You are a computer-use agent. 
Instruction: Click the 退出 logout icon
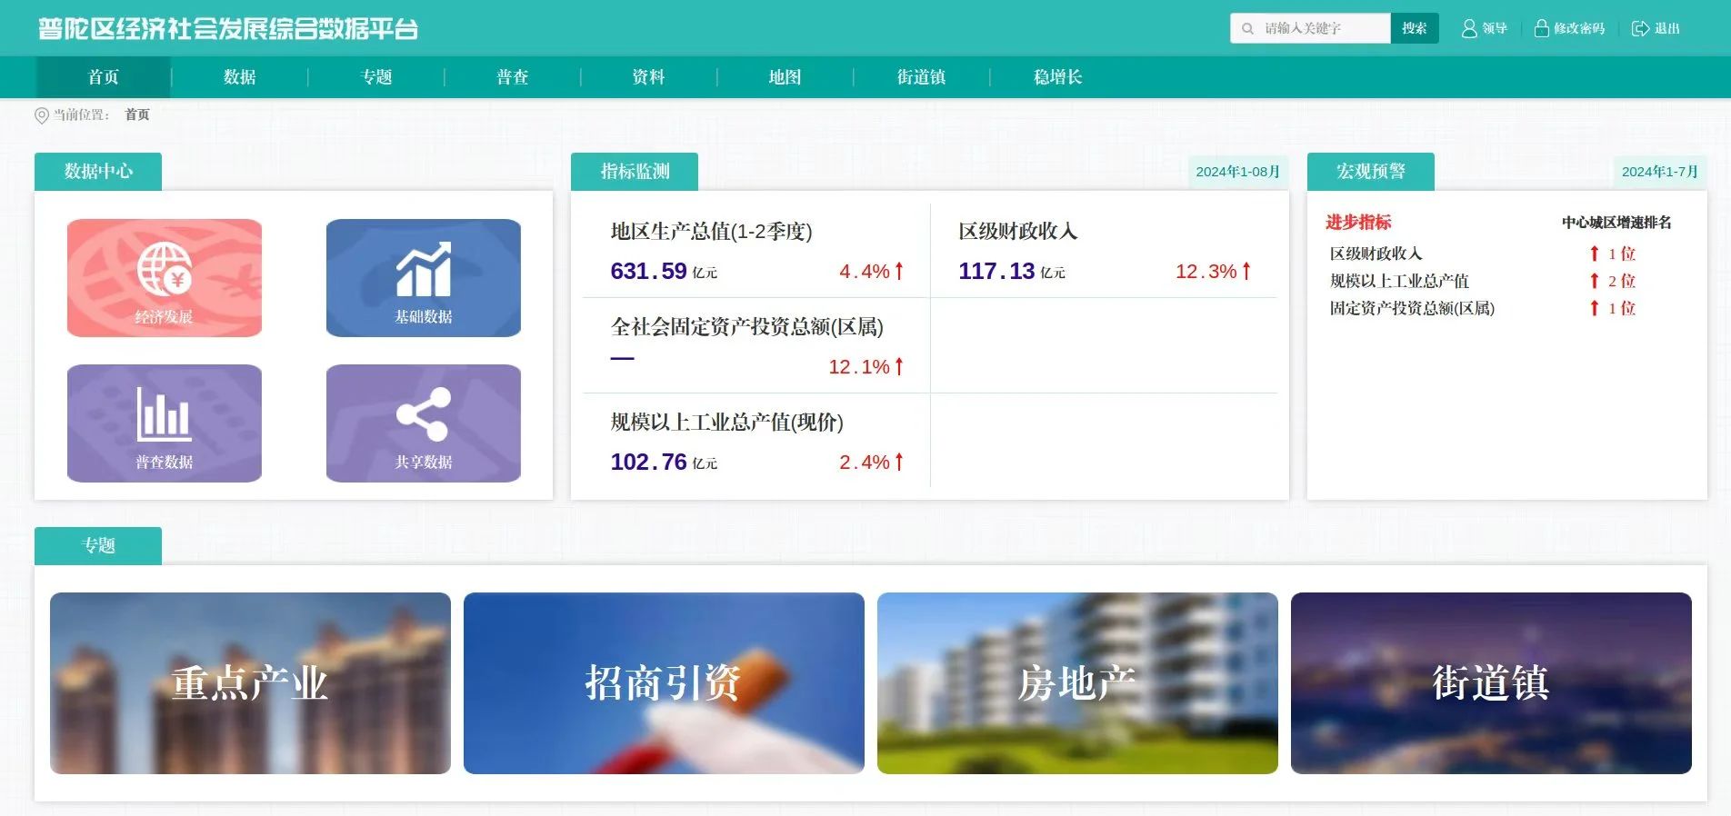tap(1640, 29)
